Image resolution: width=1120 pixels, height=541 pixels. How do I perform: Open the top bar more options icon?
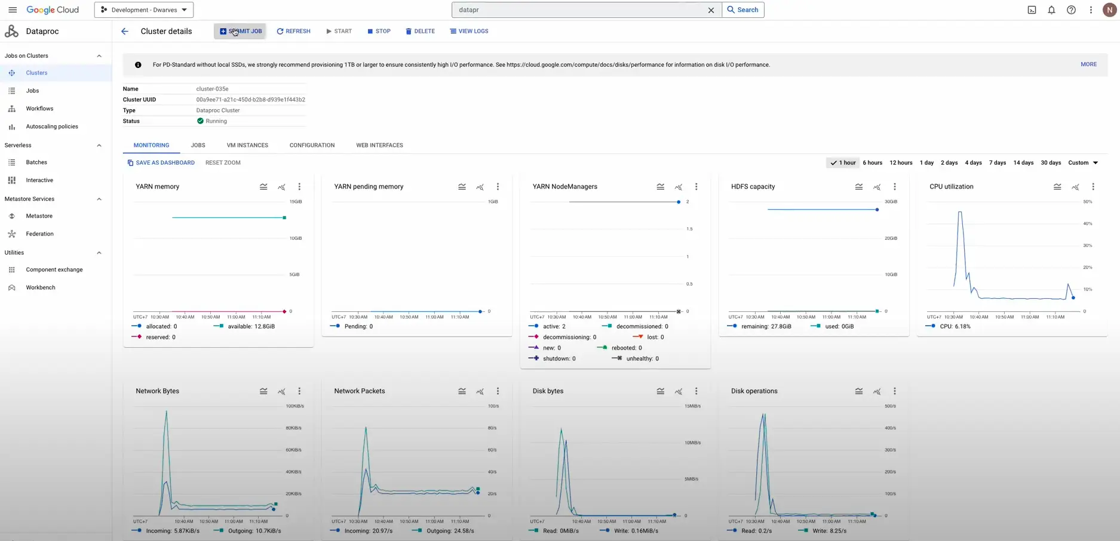click(x=1091, y=10)
